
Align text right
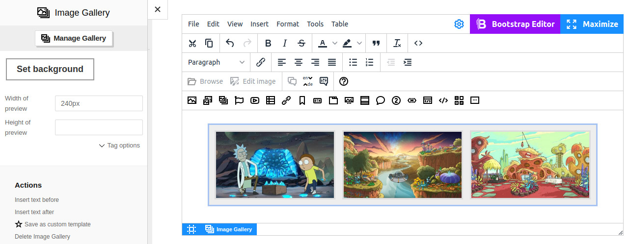click(315, 62)
